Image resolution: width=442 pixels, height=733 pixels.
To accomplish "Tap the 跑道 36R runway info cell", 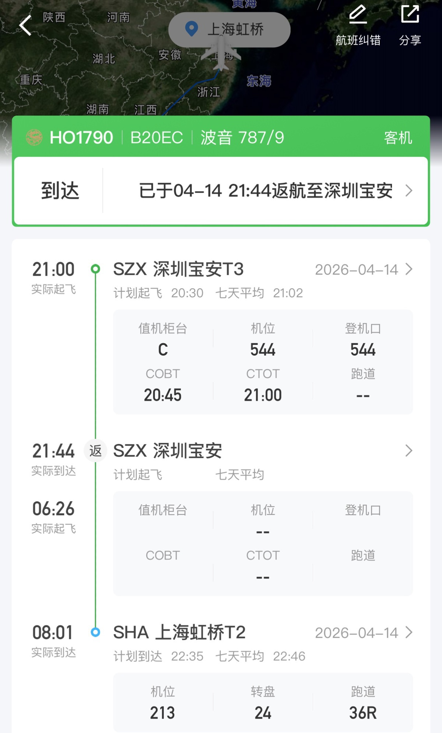I will coord(363,703).
